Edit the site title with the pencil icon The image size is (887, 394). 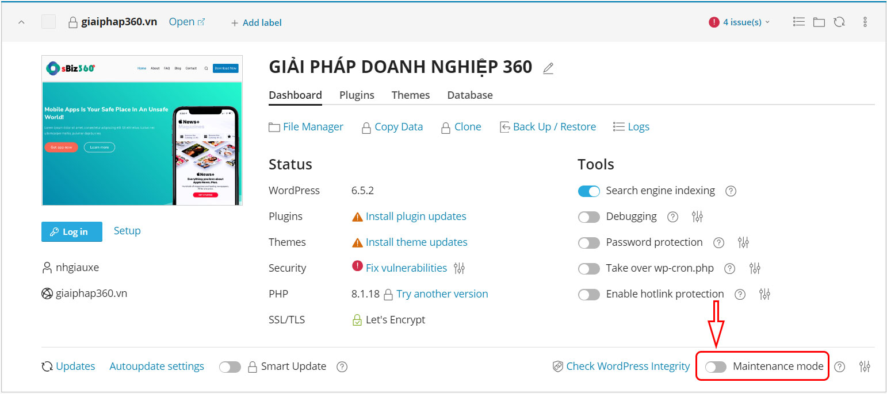pos(548,67)
